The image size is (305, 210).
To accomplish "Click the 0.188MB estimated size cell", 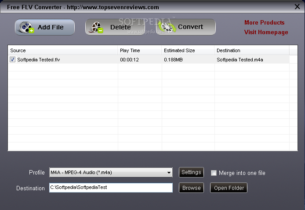I will tap(173, 60).
